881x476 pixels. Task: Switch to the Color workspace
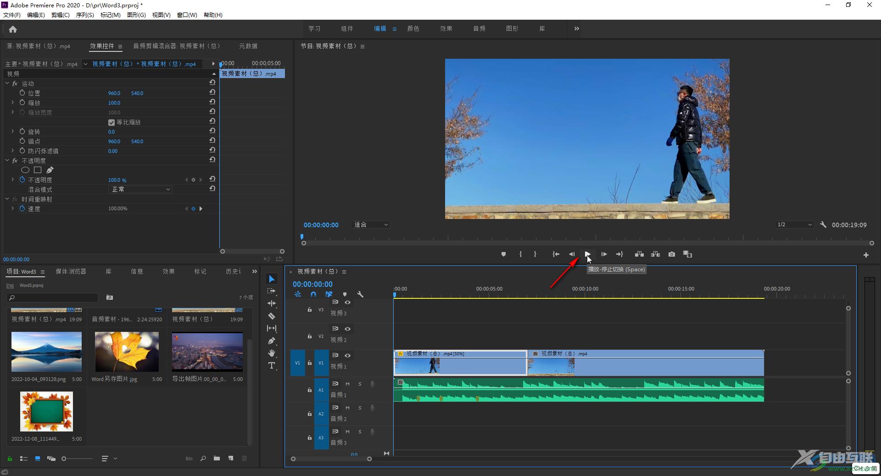point(413,28)
